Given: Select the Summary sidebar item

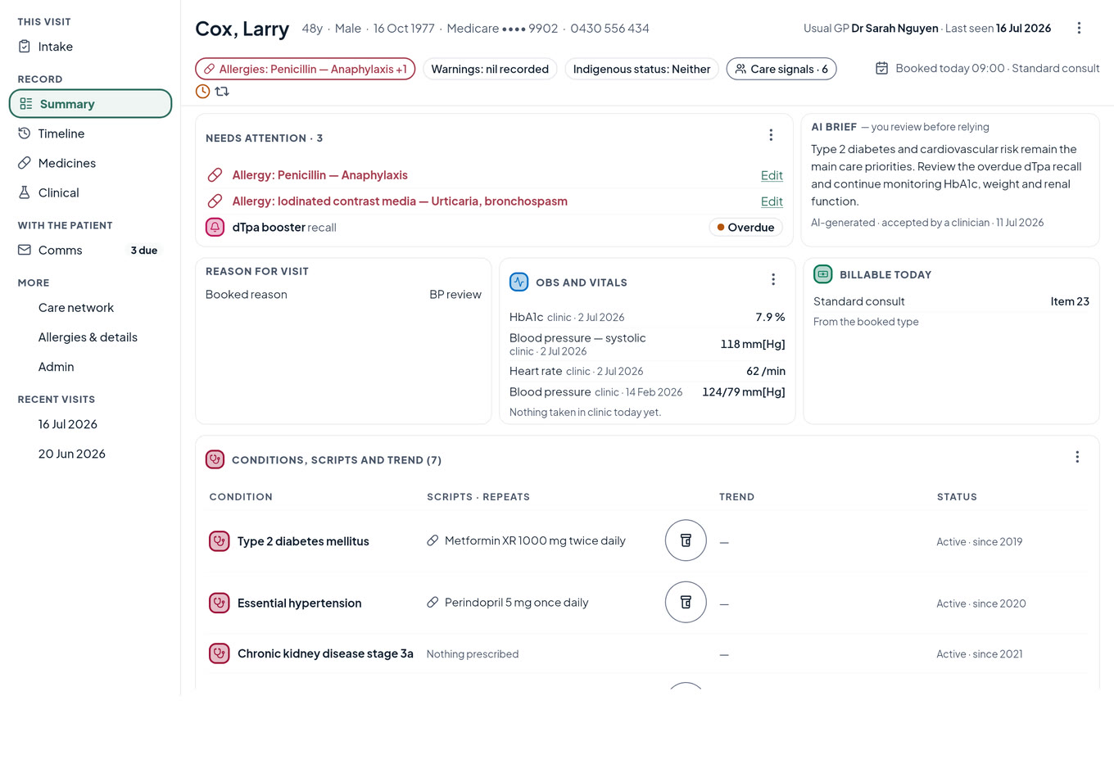Looking at the screenshot, I should point(90,104).
